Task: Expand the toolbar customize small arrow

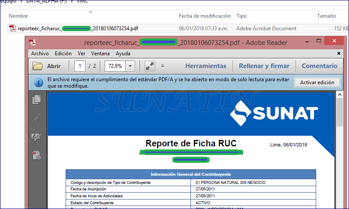Action: click(x=162, y=66)
